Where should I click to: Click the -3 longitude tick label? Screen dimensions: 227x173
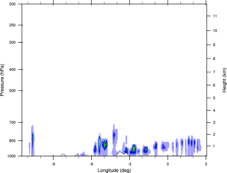(x=130, y=164)
